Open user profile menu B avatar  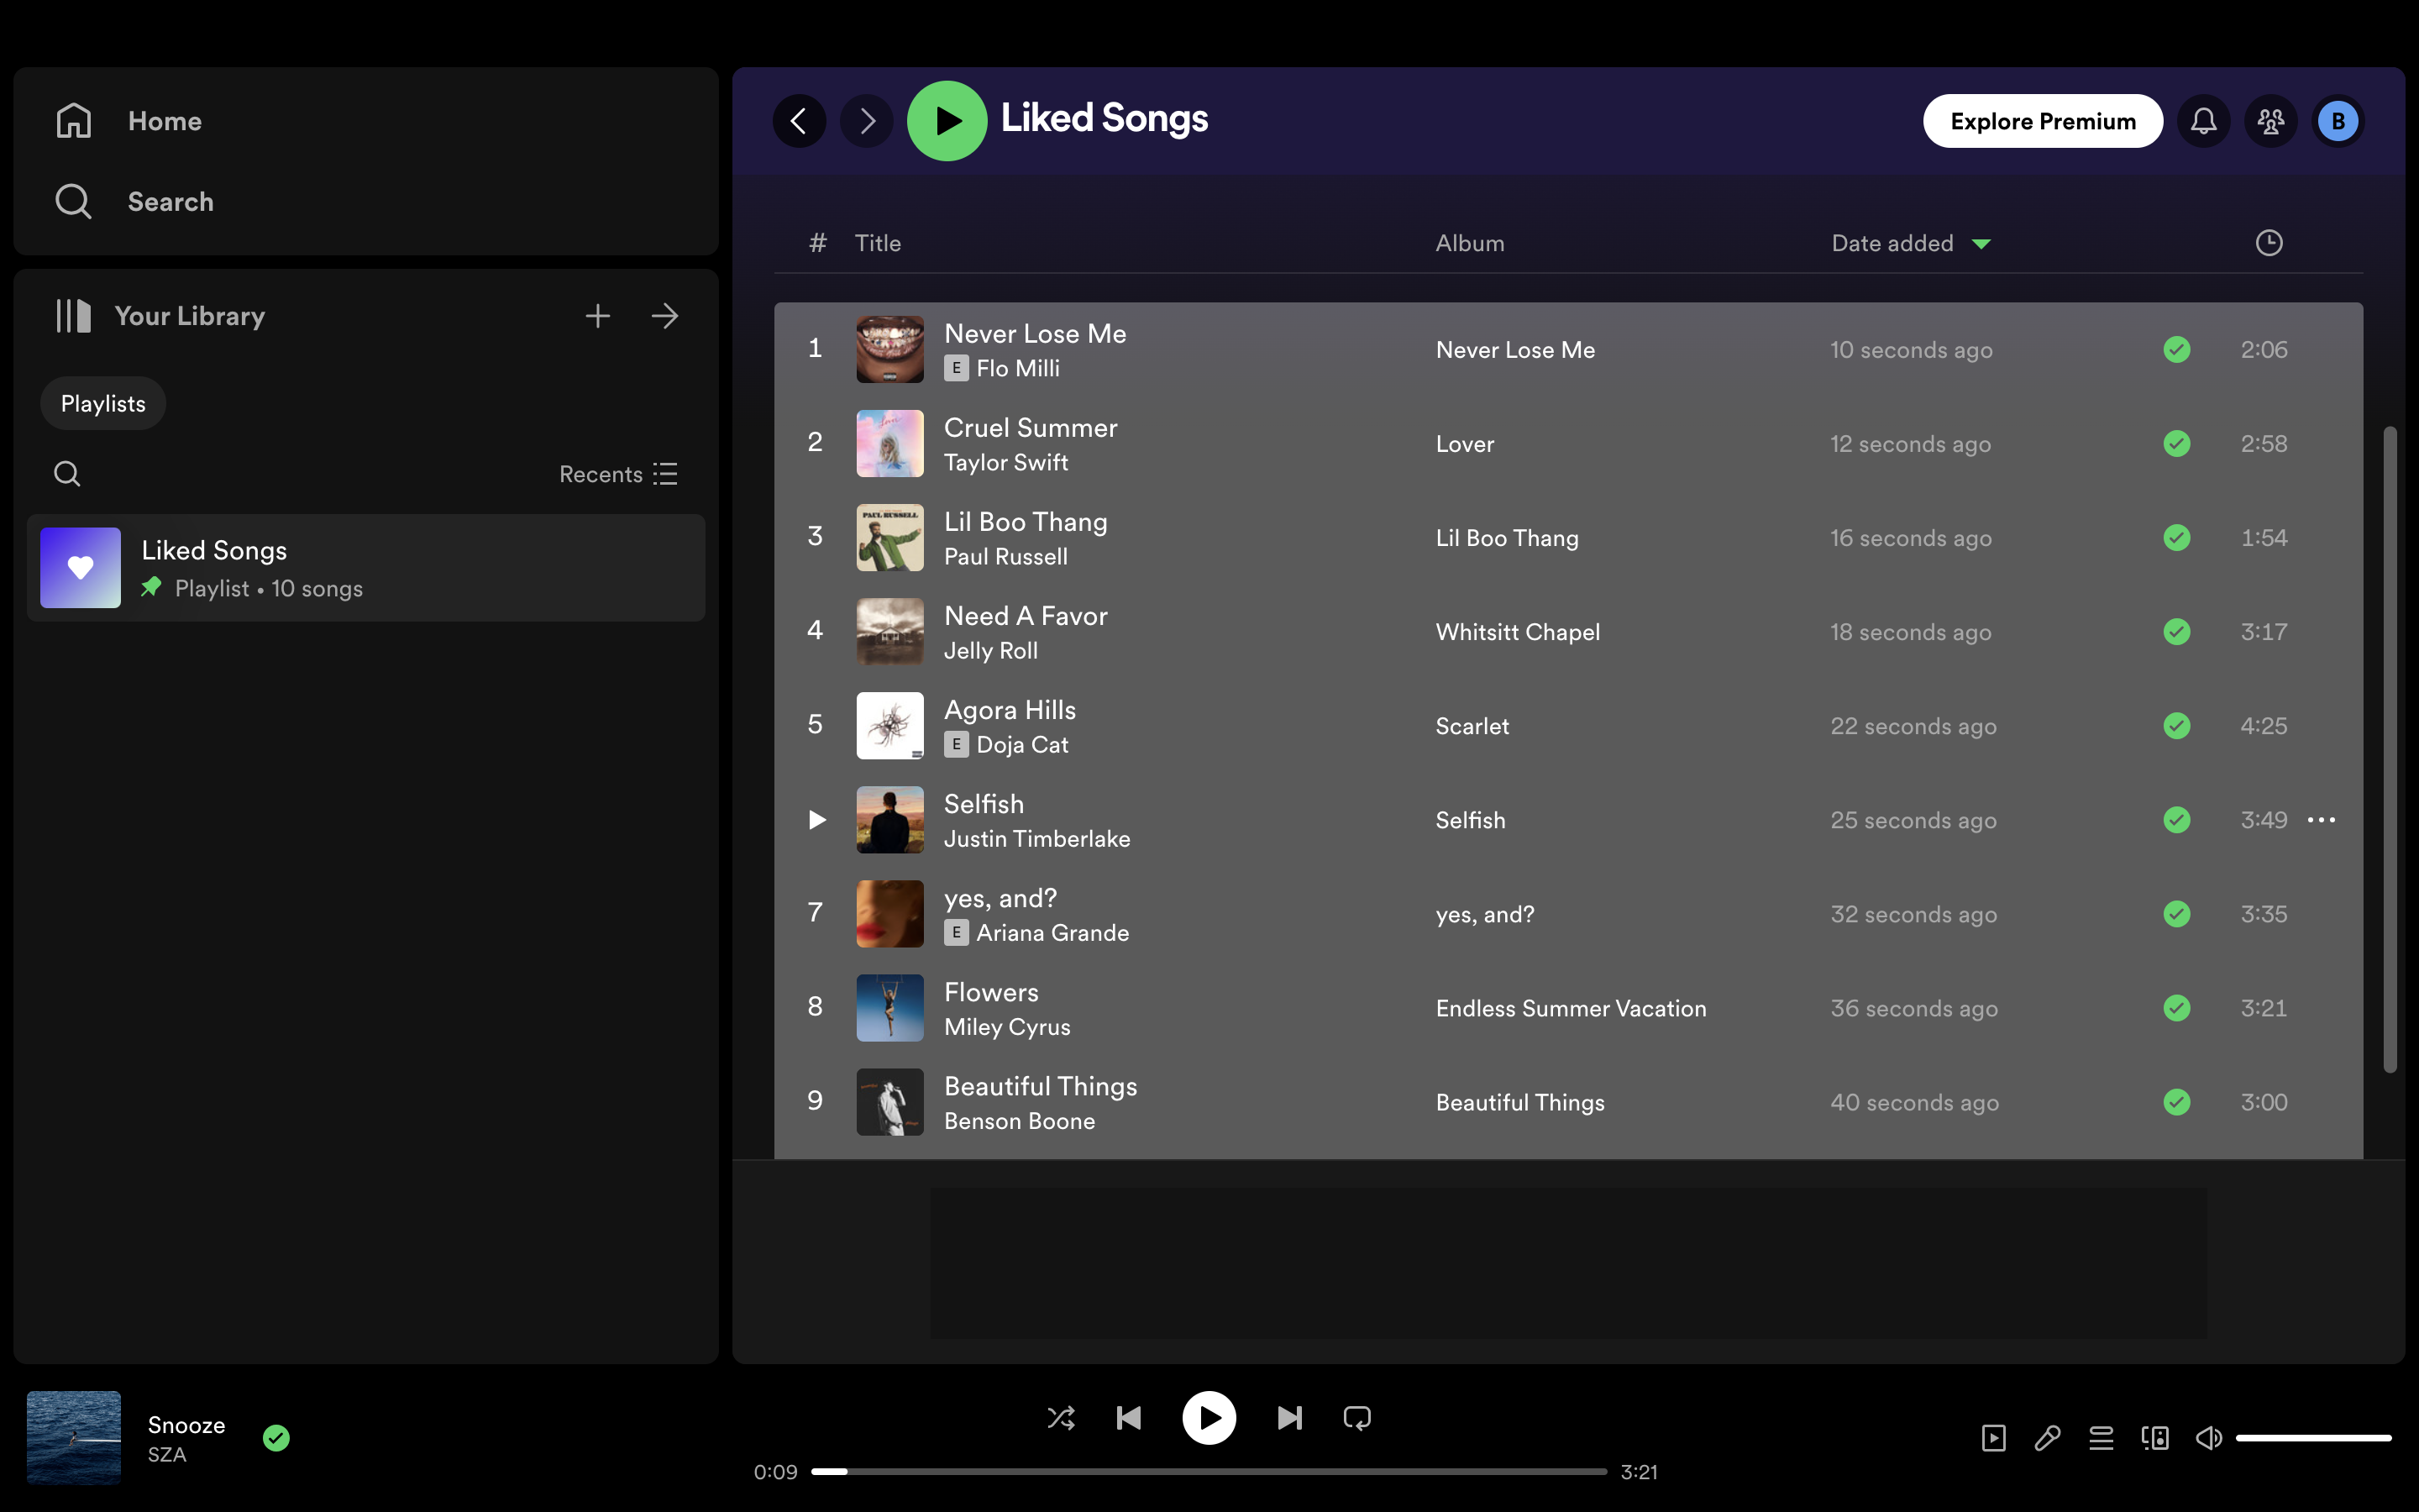coord(2338,121)
